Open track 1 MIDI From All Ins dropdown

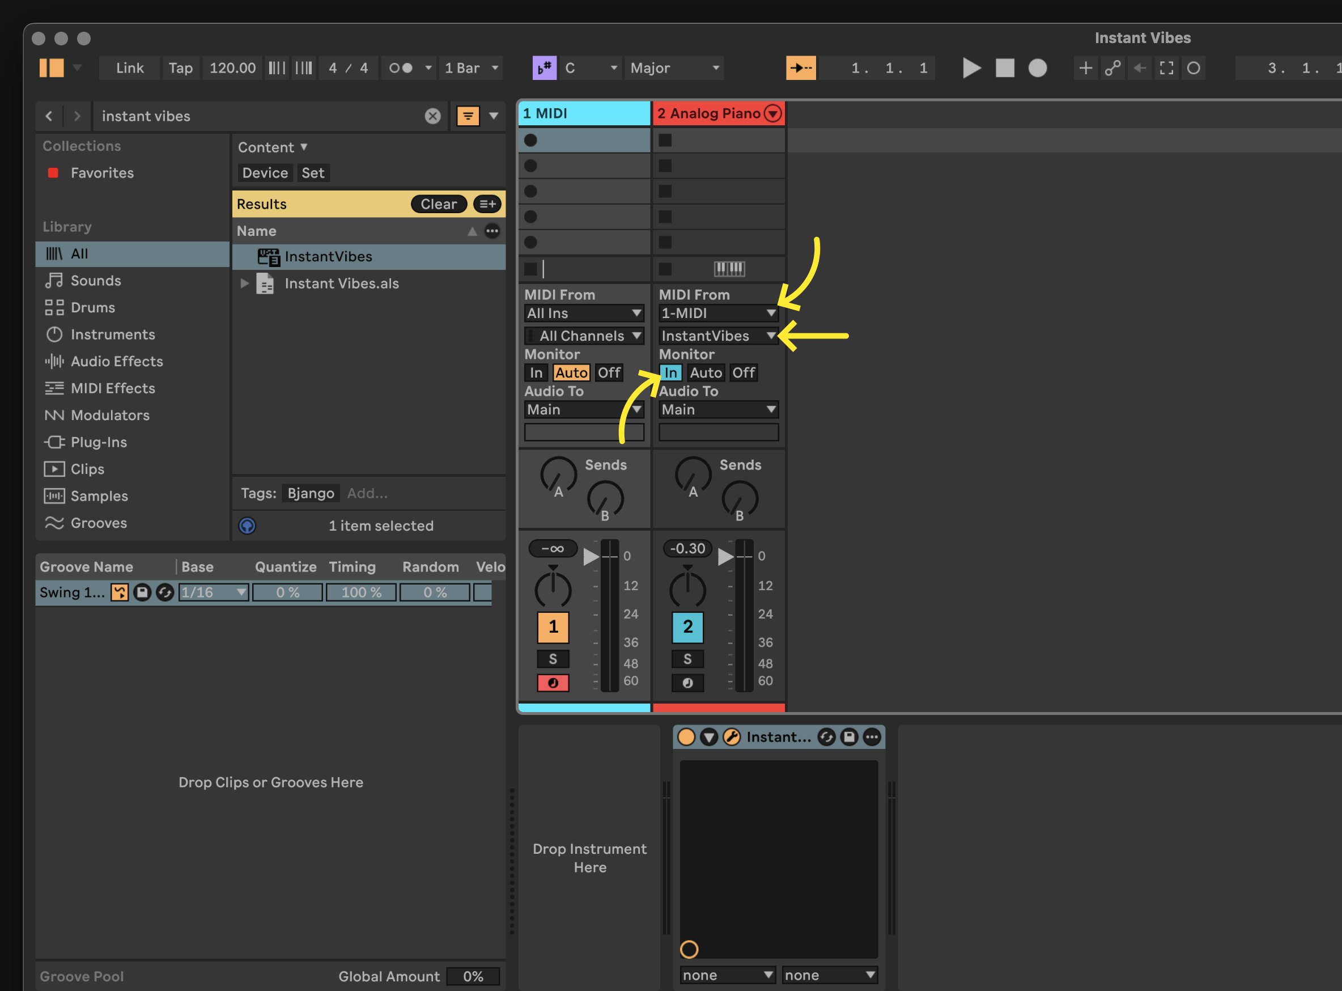click(584, 313)
